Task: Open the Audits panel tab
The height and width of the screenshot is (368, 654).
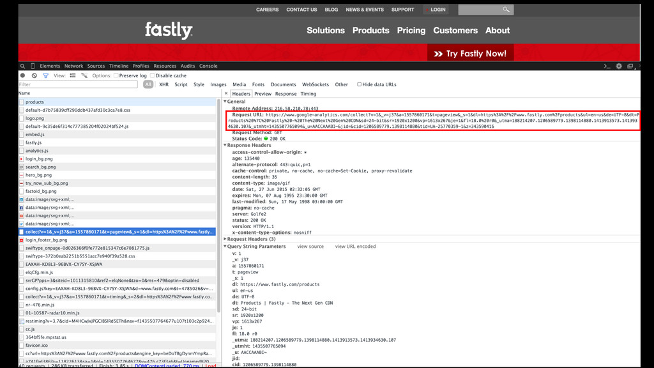Action: 188,66
